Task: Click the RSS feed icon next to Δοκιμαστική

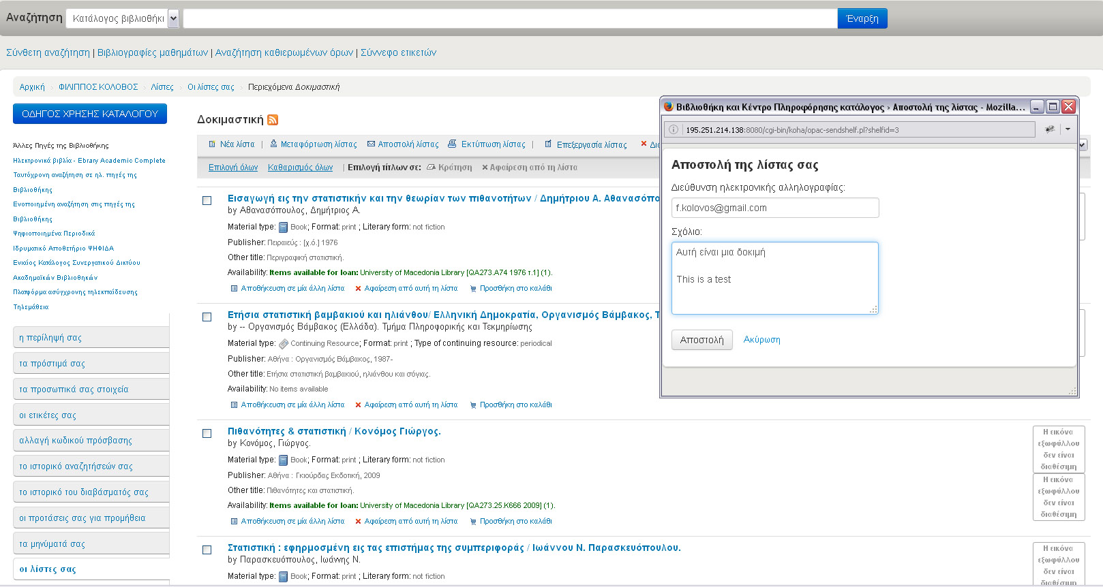Action: (273, 120)
